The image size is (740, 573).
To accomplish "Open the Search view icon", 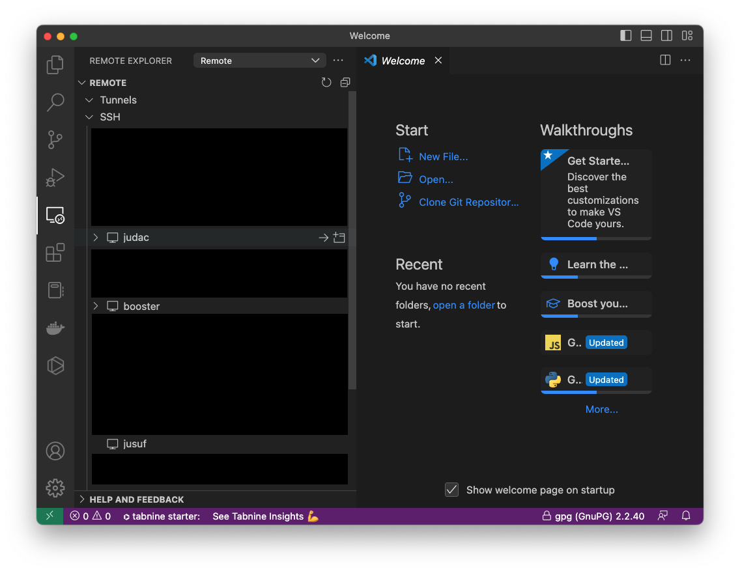I will click(55, 102).
